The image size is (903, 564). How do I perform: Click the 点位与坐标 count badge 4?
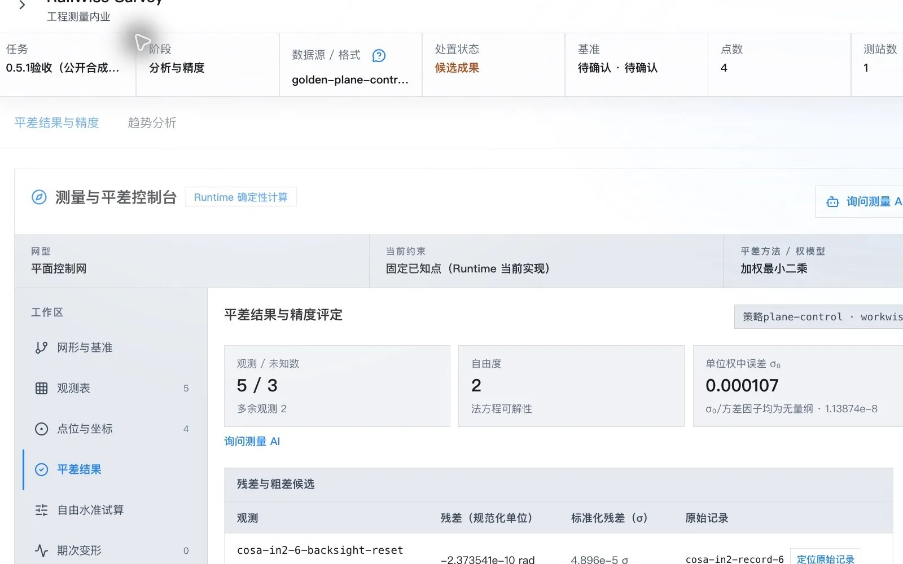click(186, 429)
